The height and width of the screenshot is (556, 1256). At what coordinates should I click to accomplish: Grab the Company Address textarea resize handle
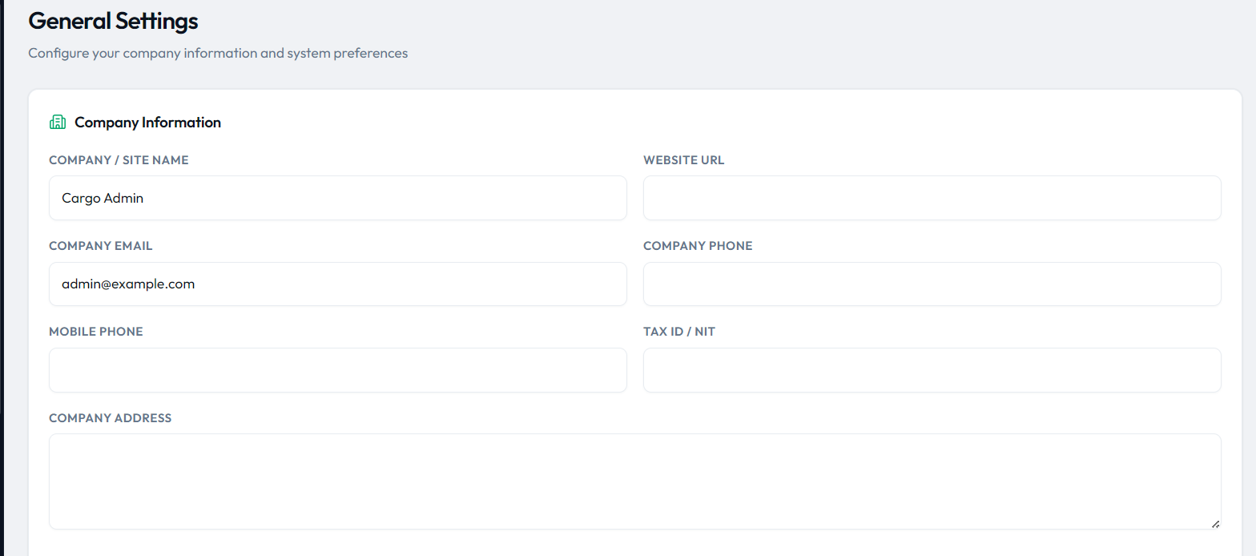pyautogui.click(x=1215, y=524)
